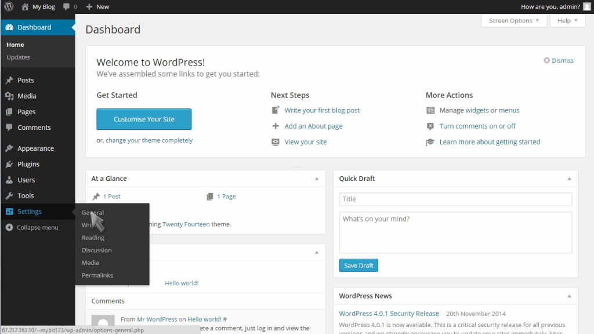594x334 pixels.
Task: Open Permalinks in the Settings submenu
Action: click(97, 275)
